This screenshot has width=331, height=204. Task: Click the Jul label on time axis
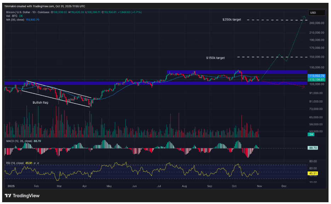click(159, 186)
